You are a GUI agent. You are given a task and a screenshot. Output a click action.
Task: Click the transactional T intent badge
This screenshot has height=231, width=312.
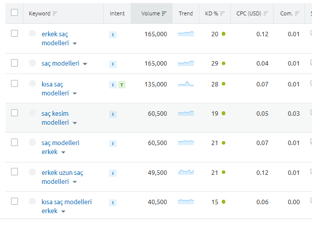point(122,85)
